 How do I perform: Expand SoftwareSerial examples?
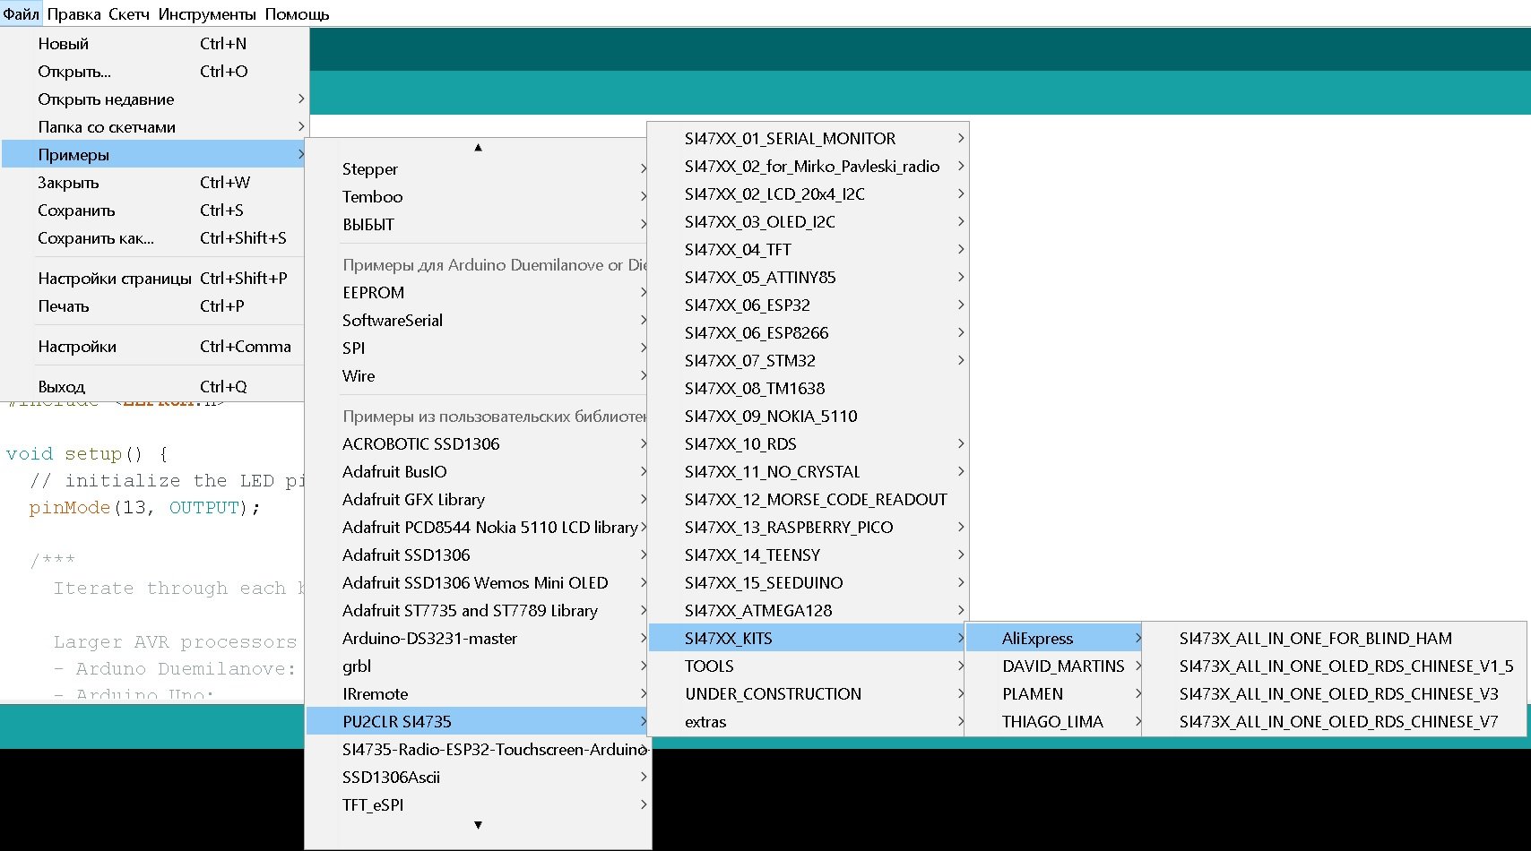click(x=478, y=321)
